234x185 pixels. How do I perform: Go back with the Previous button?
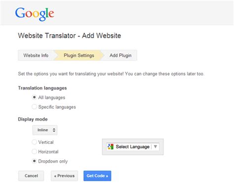tap(64, 176)
